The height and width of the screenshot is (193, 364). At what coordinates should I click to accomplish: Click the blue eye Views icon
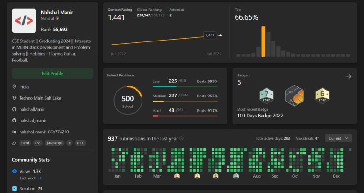[x=15, y=171]
